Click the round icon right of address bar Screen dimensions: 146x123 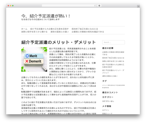(99, 6)
